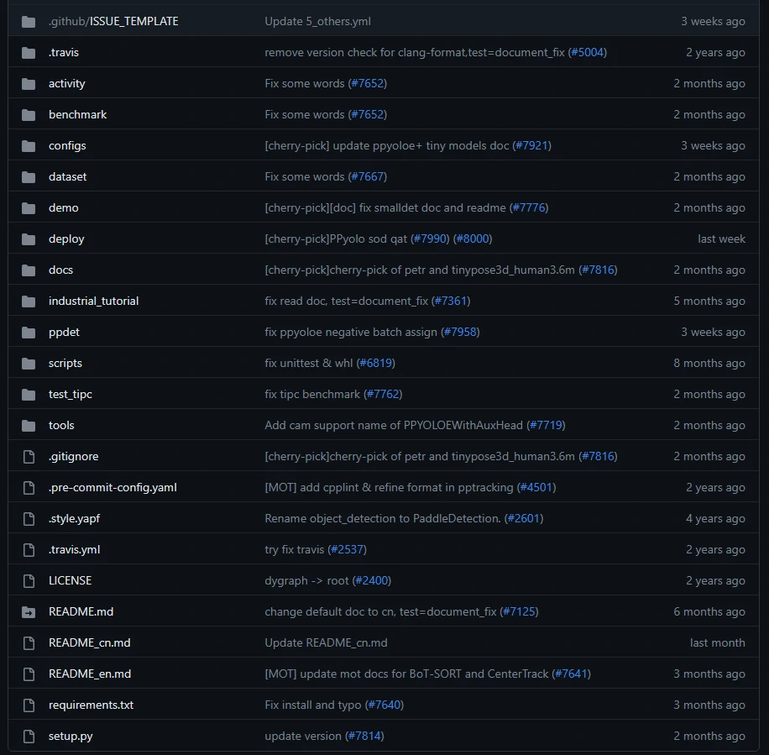Screen dimensions: 769x755
Task: Click the folder icon beside .travis
Action: [29, 52]
